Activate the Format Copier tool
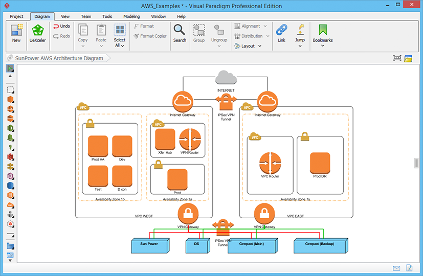This screenshot has width=423, height=276. tap(150, 36)
